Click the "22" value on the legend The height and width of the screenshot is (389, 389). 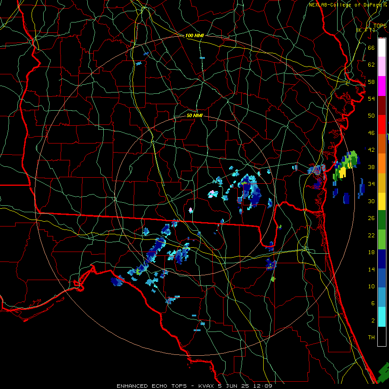pos(371,235)
